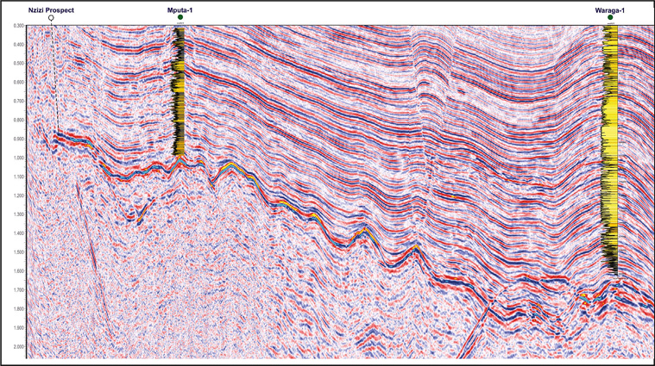
Task: Click the bottom of the Waraga-1 log
Action: click(610, 272)
